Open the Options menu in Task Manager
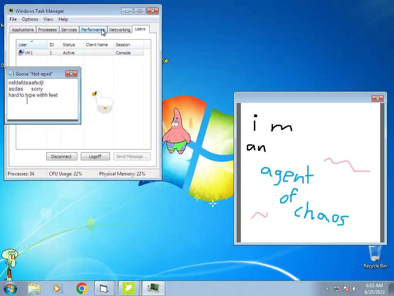Image resolution: width=394 pixels, height=296 pixels. [30, 19]
